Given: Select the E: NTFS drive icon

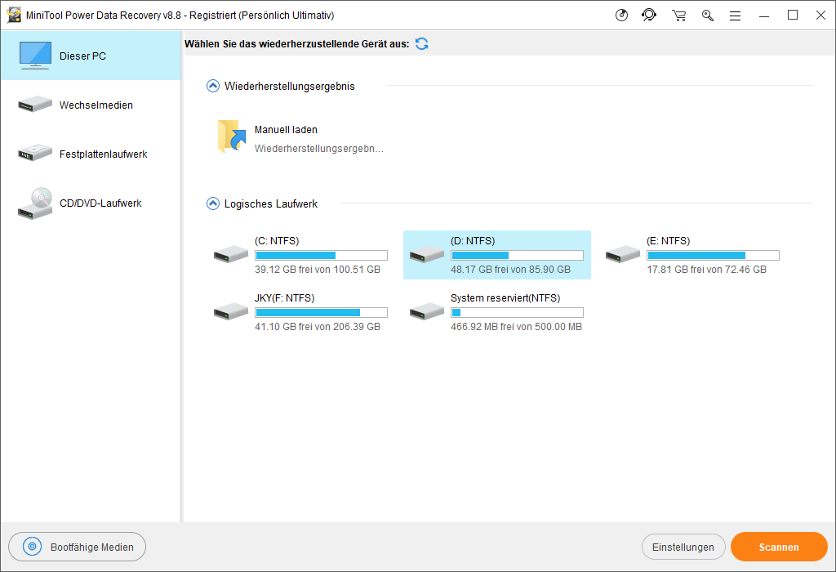Looking at the screenshot, I should pyautogui.click(x=623, y=254).
